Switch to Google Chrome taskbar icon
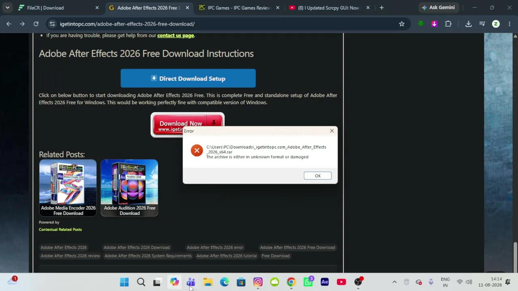 click(x=291, y=282)
